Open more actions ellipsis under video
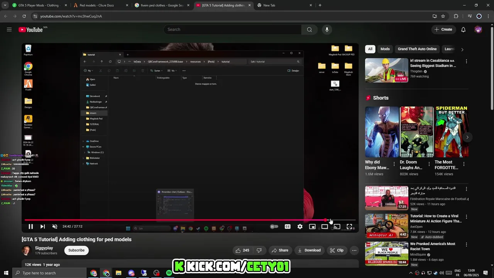The image size is (494, 278). tap(354, 250)
